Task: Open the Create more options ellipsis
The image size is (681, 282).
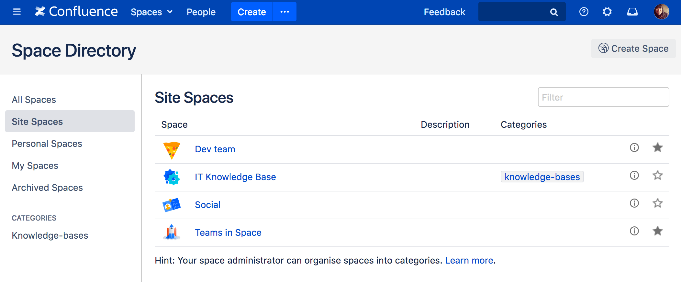Action: (285, 12)
